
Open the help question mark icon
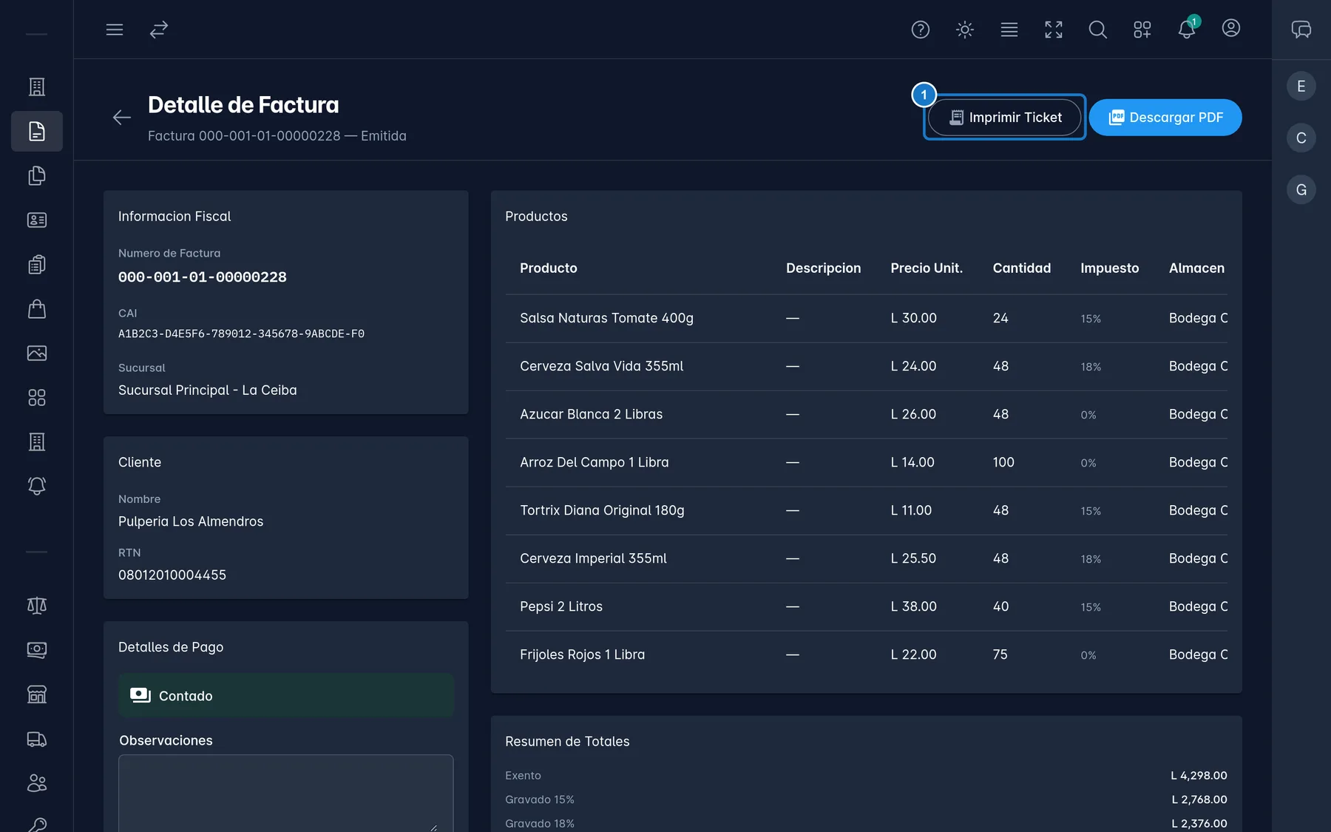click(921, 30)
